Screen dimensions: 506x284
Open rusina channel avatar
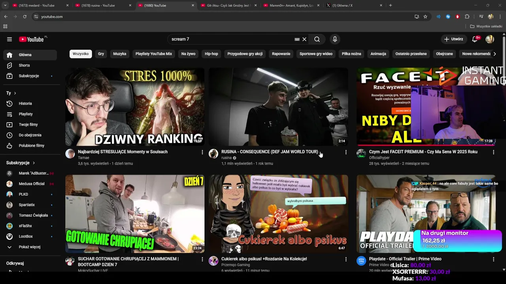click(x=213, y=154)
